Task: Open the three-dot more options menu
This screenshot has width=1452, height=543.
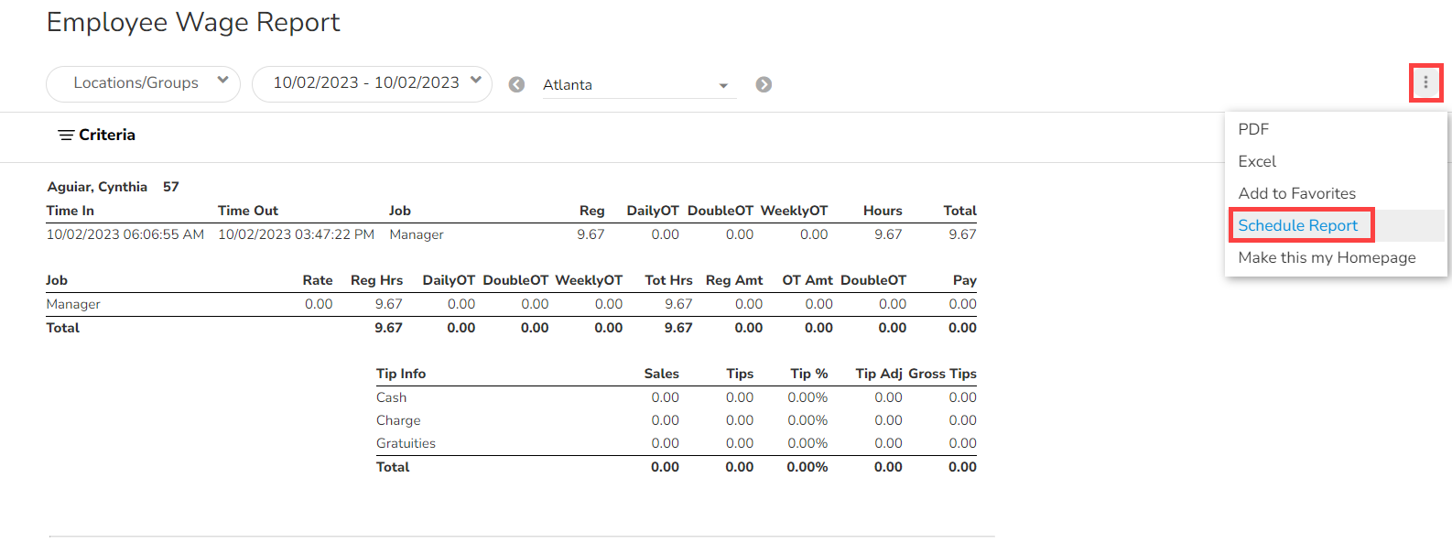Action: point(1425,82)
